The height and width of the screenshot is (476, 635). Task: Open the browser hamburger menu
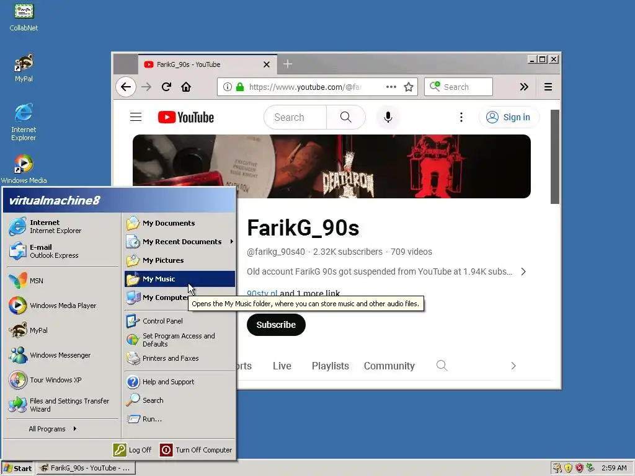pyautogui.click(x=548, y=87)
